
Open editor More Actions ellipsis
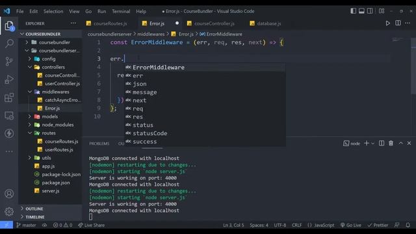coord(408,23)
